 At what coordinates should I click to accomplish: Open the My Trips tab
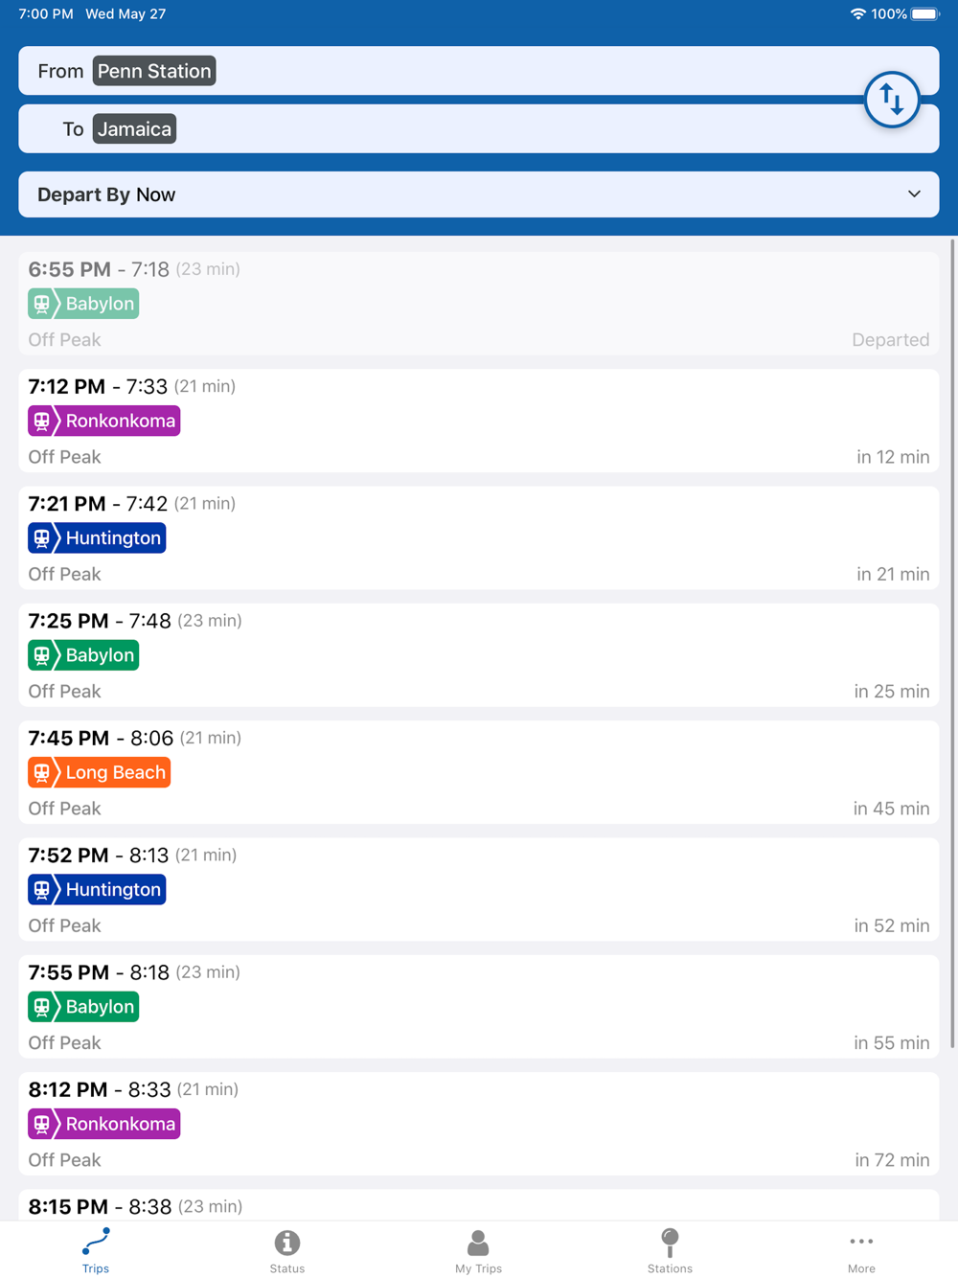coord(478,1251)
